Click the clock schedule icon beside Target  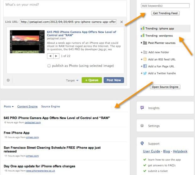[x=8, y=80]
